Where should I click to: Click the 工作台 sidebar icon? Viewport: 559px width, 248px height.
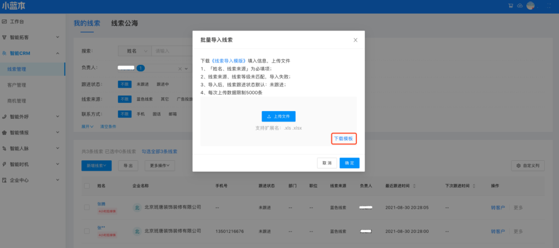click(4, 22)
